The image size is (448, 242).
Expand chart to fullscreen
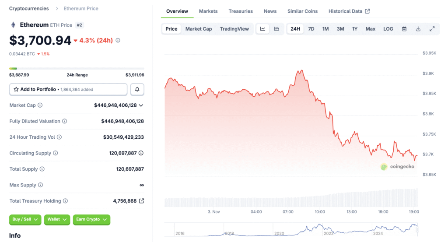(432, 29)
